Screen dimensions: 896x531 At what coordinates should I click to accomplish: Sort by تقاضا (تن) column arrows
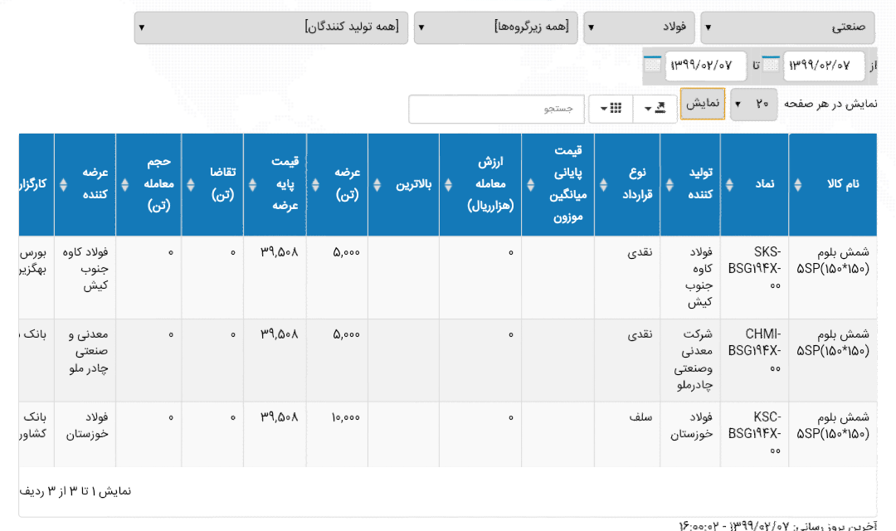pyautogui.click(x=190, y=185)
